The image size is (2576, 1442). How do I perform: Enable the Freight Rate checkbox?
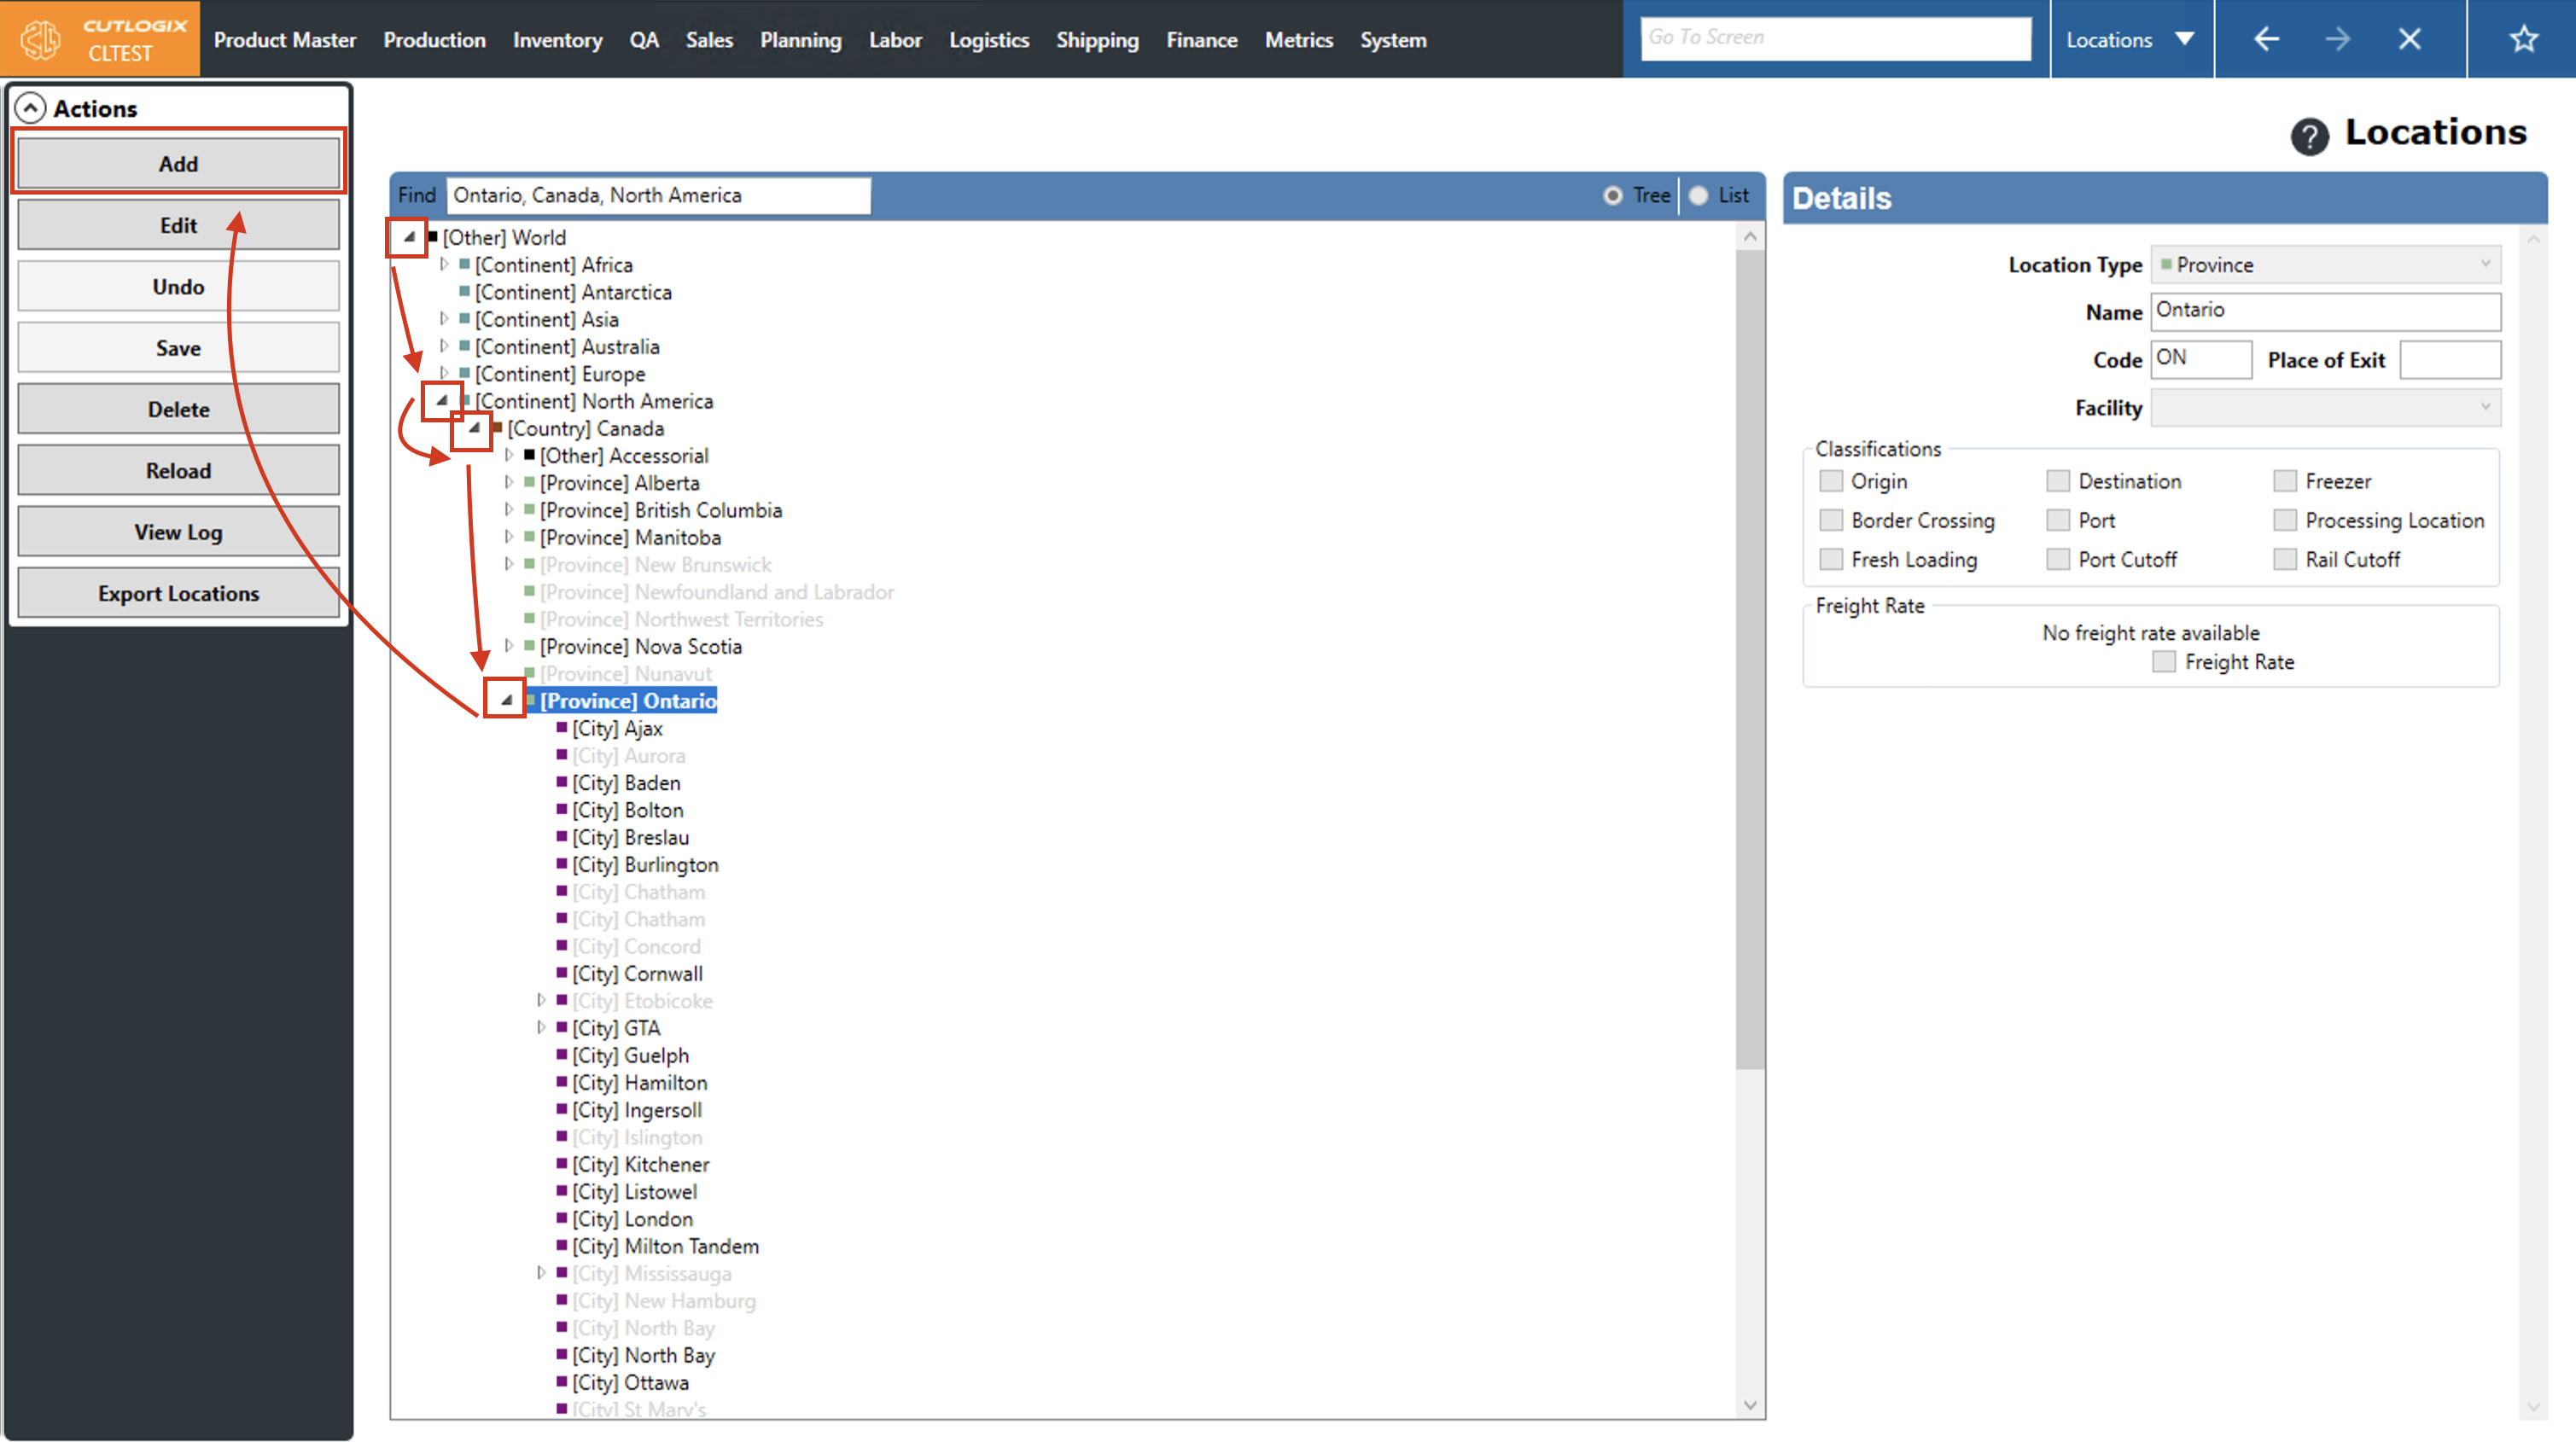(2163, 662)
